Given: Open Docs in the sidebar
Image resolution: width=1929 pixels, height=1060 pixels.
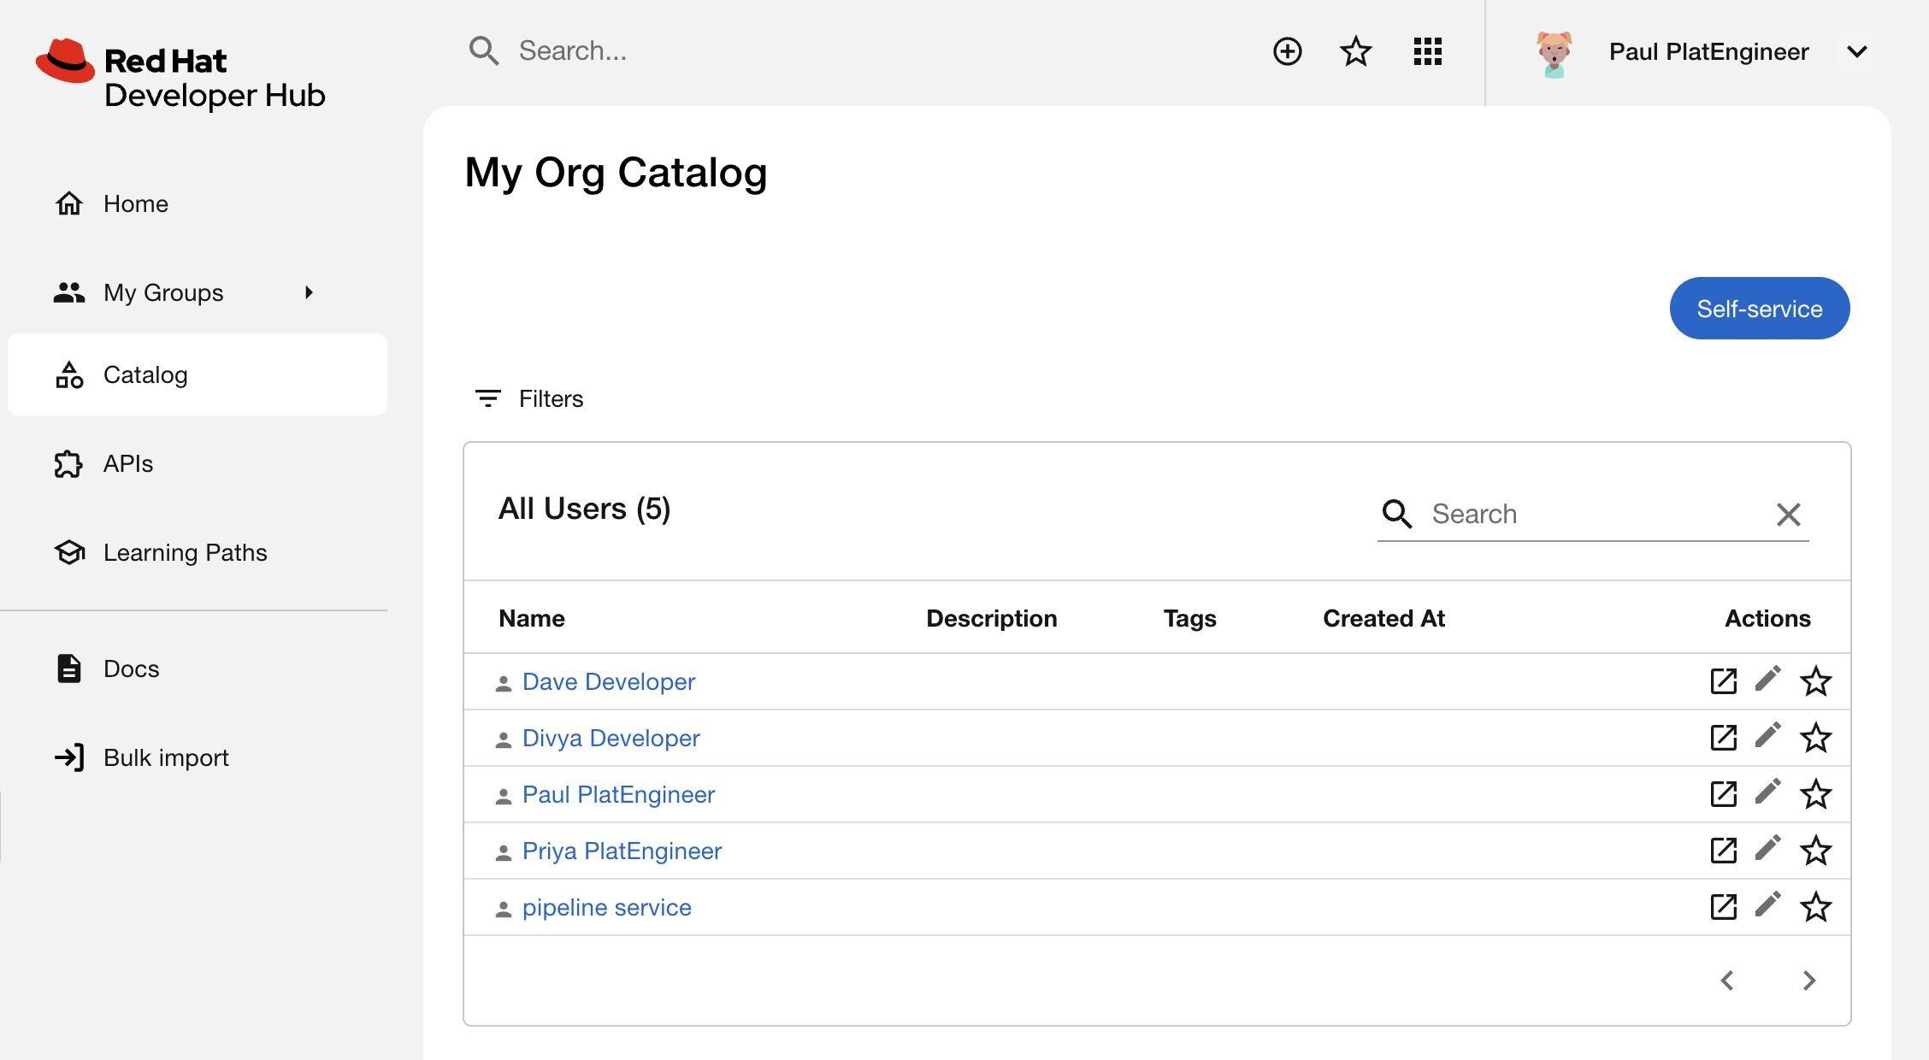Looking at the screenshot, I should (x=198, y=668).
